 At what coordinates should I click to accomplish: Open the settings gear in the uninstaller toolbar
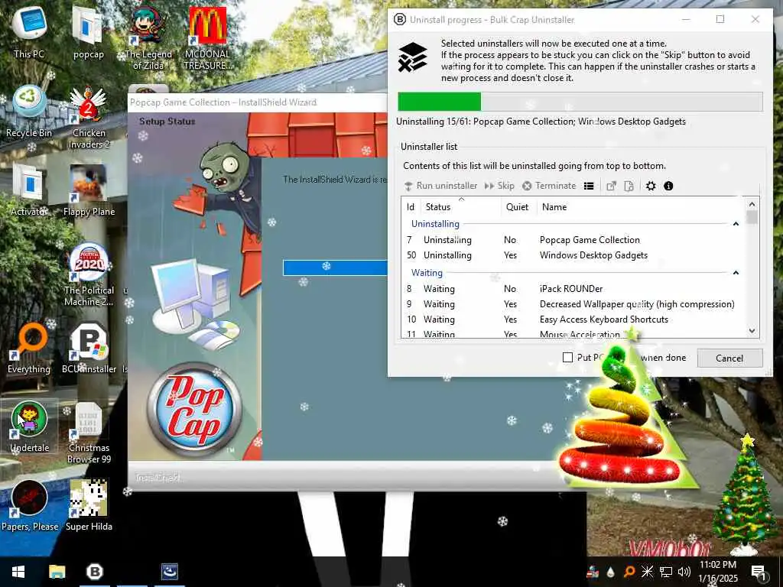tap(651, 186)
